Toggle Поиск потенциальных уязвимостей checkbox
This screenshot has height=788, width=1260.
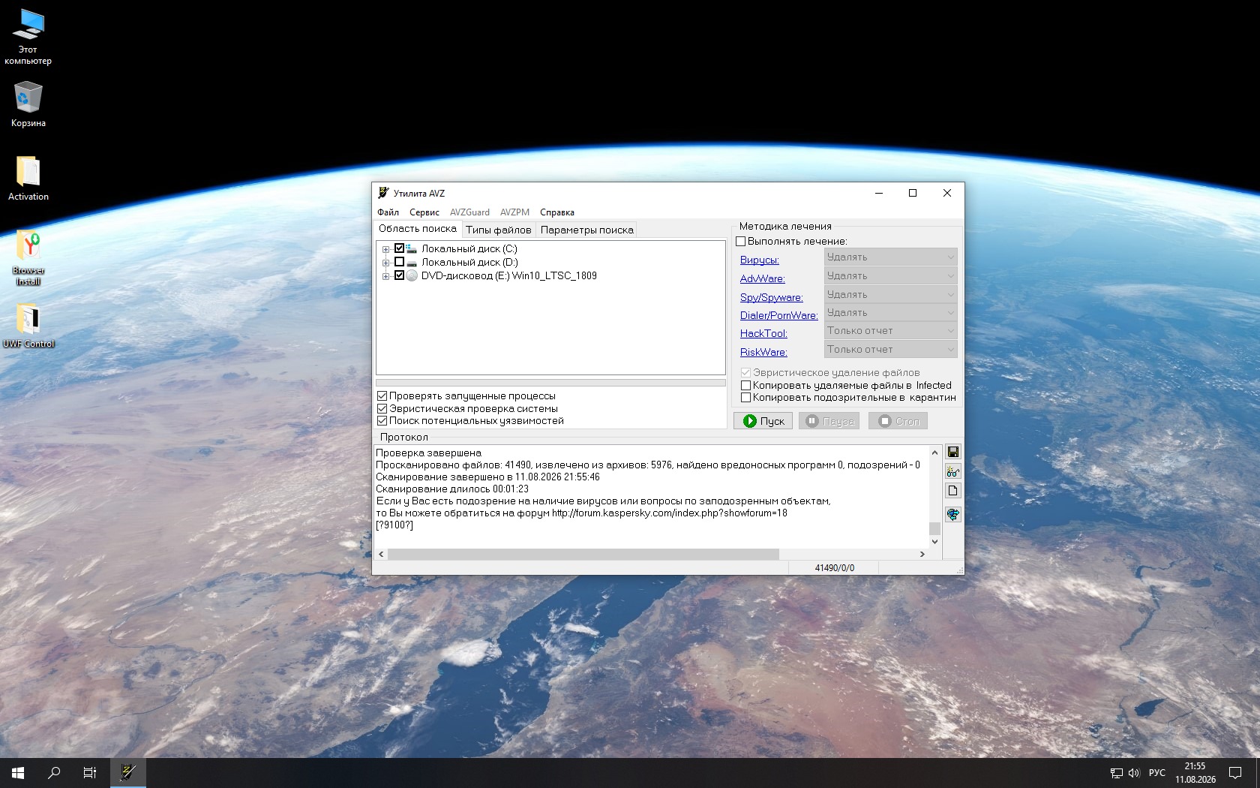point(382,421)
